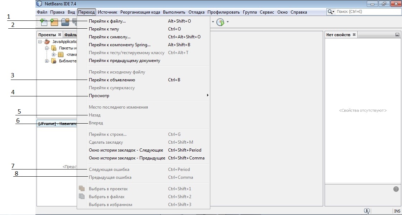Click Предыдущая ошибка menu entry
The width and height of the screenshot is (402, 215).
[143, 177]
